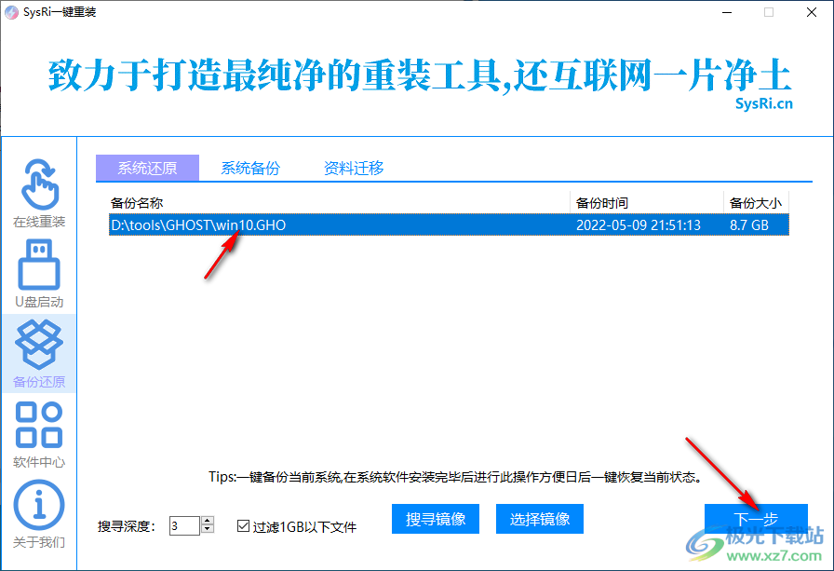
Task: Click the 备份名称 column header
Action: 135,202
